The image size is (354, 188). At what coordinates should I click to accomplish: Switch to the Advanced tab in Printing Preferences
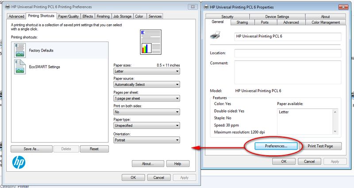click(x=16, y=16)
